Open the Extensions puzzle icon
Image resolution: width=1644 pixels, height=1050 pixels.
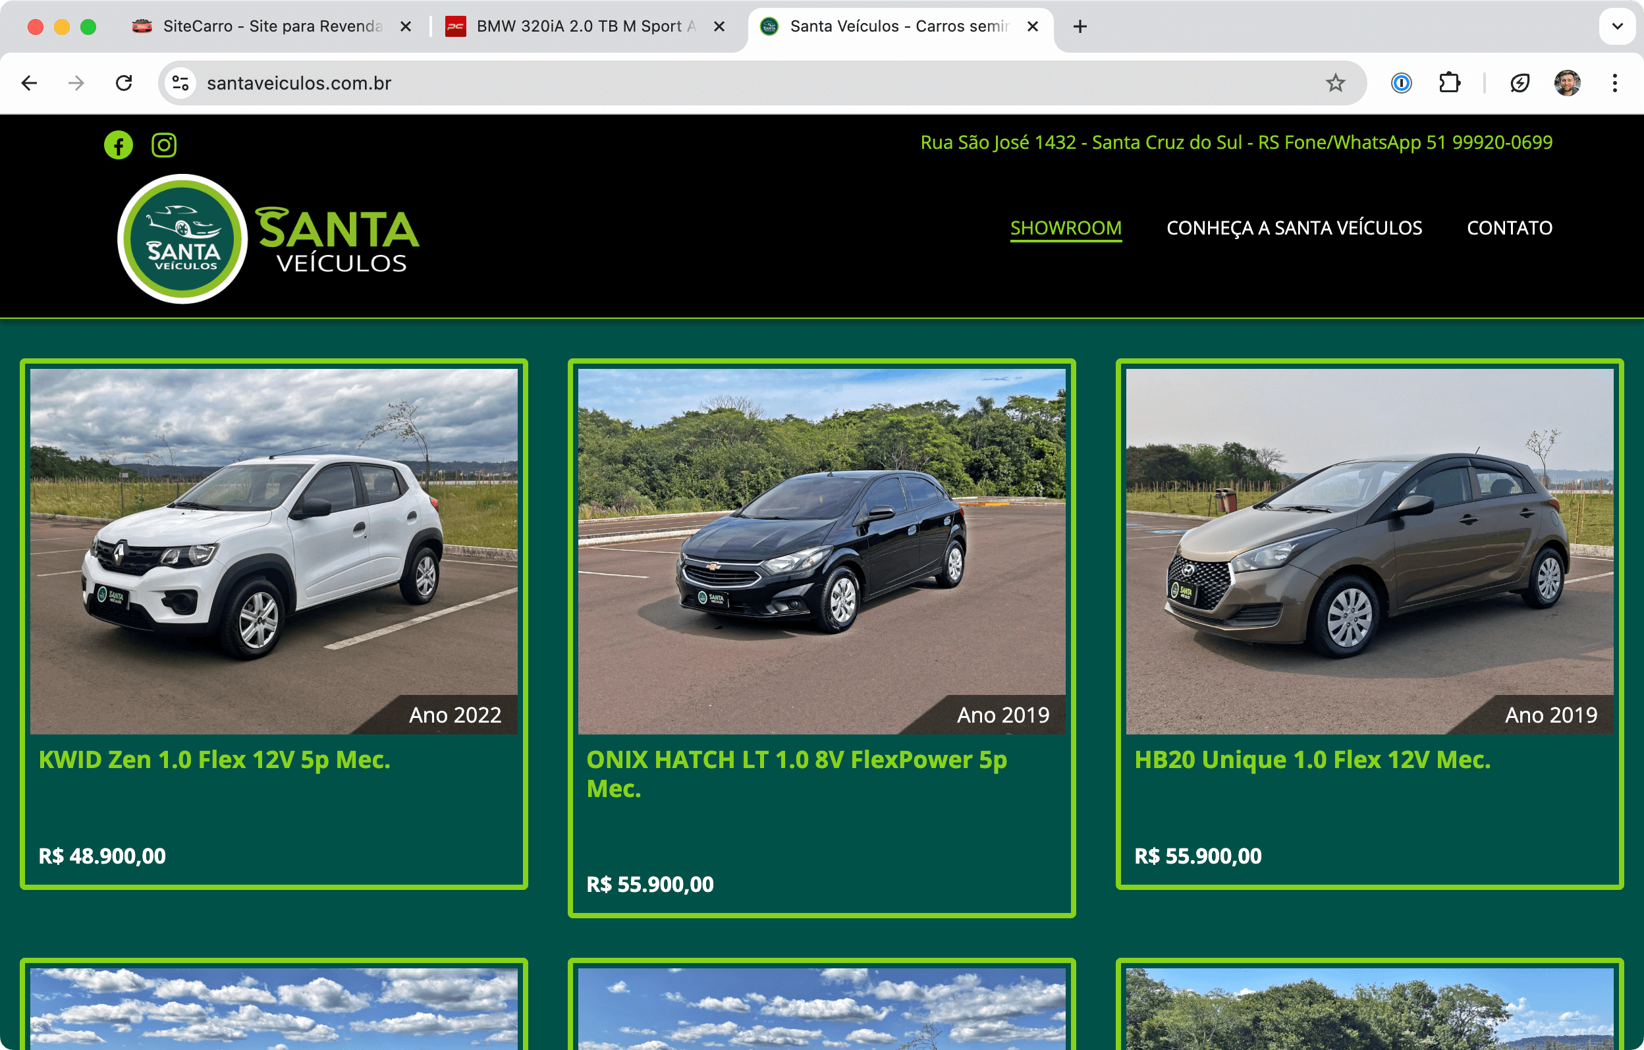(1449, 83)
